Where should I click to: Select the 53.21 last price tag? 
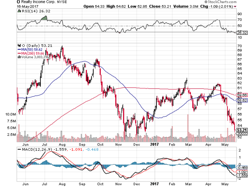pyautogui.click(x=242, y=130)
